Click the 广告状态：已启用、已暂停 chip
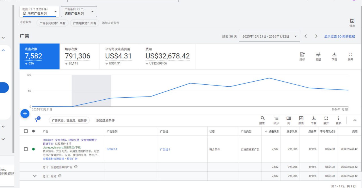The width and height of the screenshot is (362, 188). [x=69, y=120]
